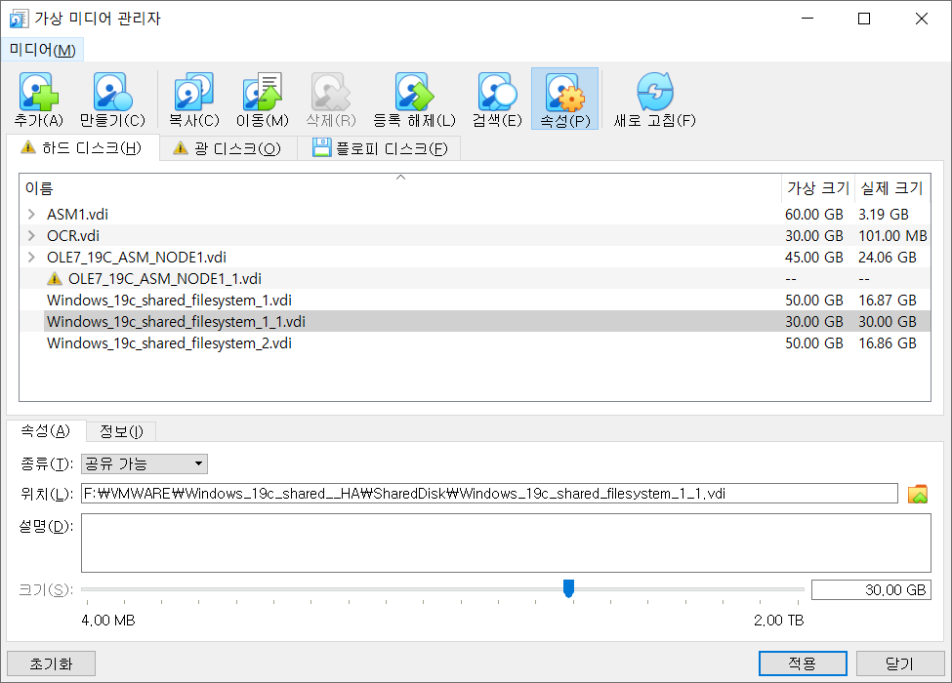
Task: Click the 101.00 MB actual size cell
Action: coord(892,235)
